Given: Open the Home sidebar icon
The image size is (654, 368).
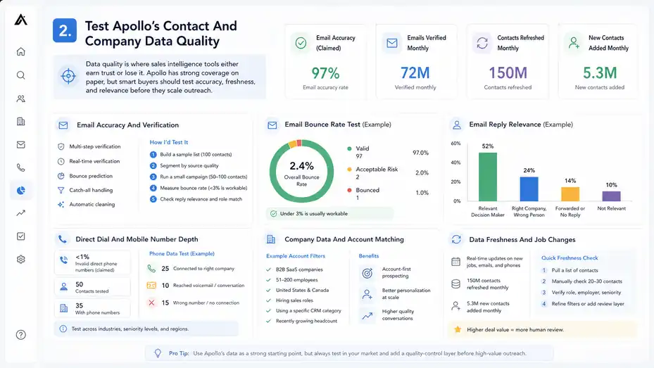Looking at the screenshot, I should [x=21, y=51].
